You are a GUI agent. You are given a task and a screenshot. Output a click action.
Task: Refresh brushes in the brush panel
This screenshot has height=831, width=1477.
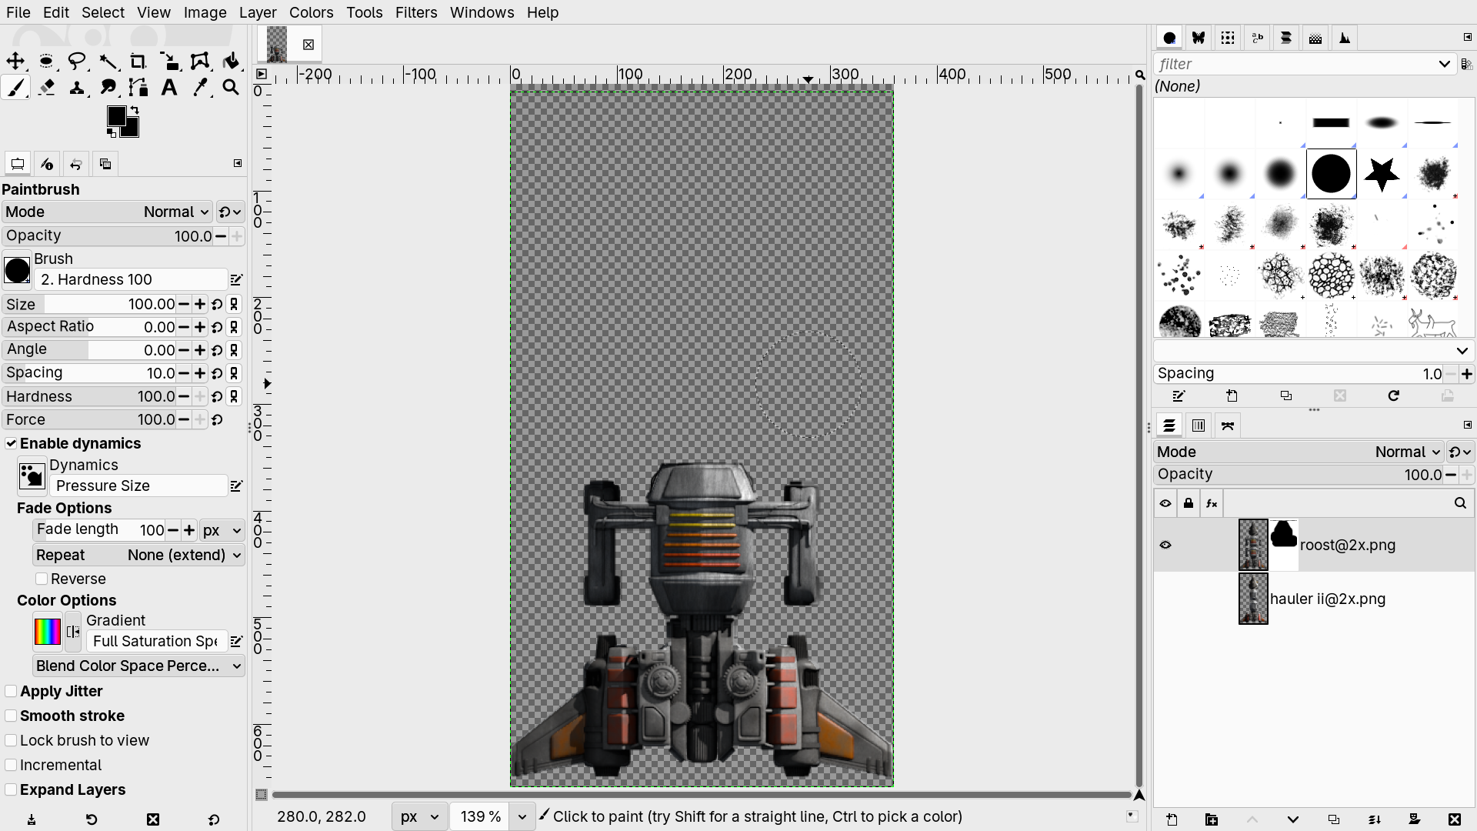pyautogui.click(x=1393, y=395)
